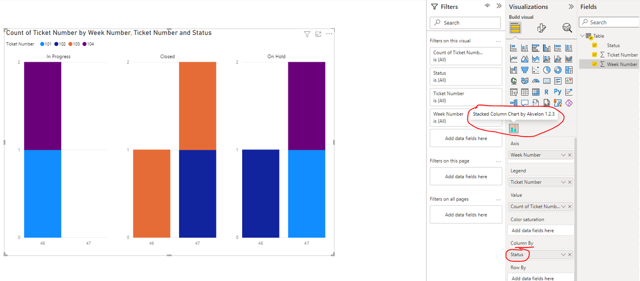The image size is (640, 281).
Task: Select the 100% stacked bar chart visual
Action: click(x=557, y=48)
